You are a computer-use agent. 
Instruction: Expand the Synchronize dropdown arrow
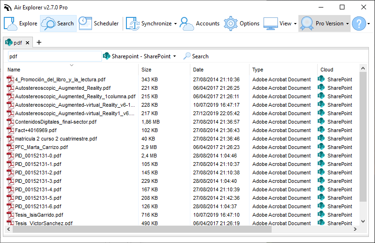(x=176, y=24)
